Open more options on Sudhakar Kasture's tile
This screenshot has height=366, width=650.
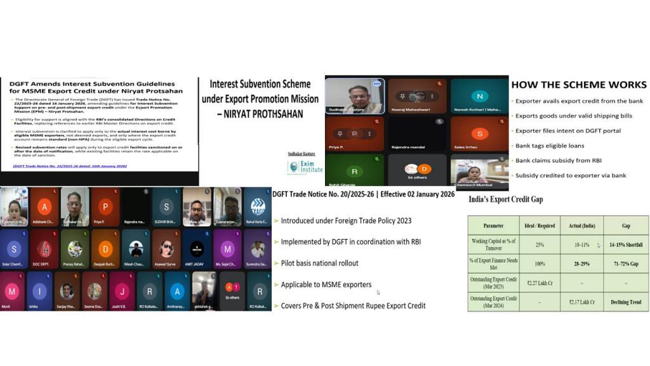376,84
